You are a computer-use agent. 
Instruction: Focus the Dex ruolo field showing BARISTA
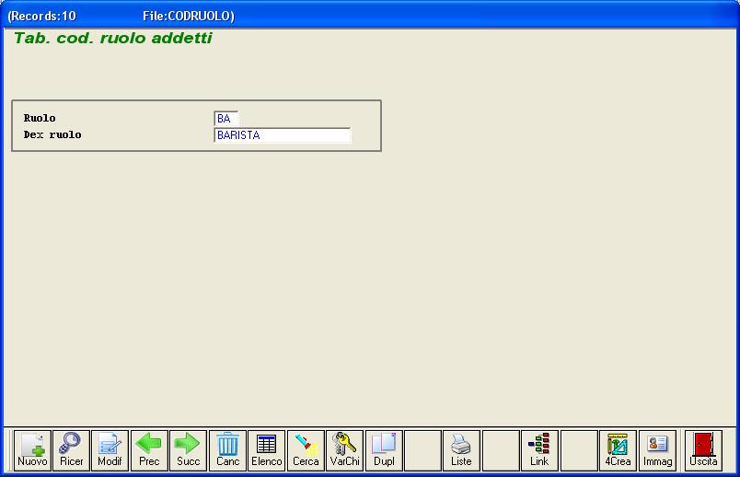pos(282,135)
